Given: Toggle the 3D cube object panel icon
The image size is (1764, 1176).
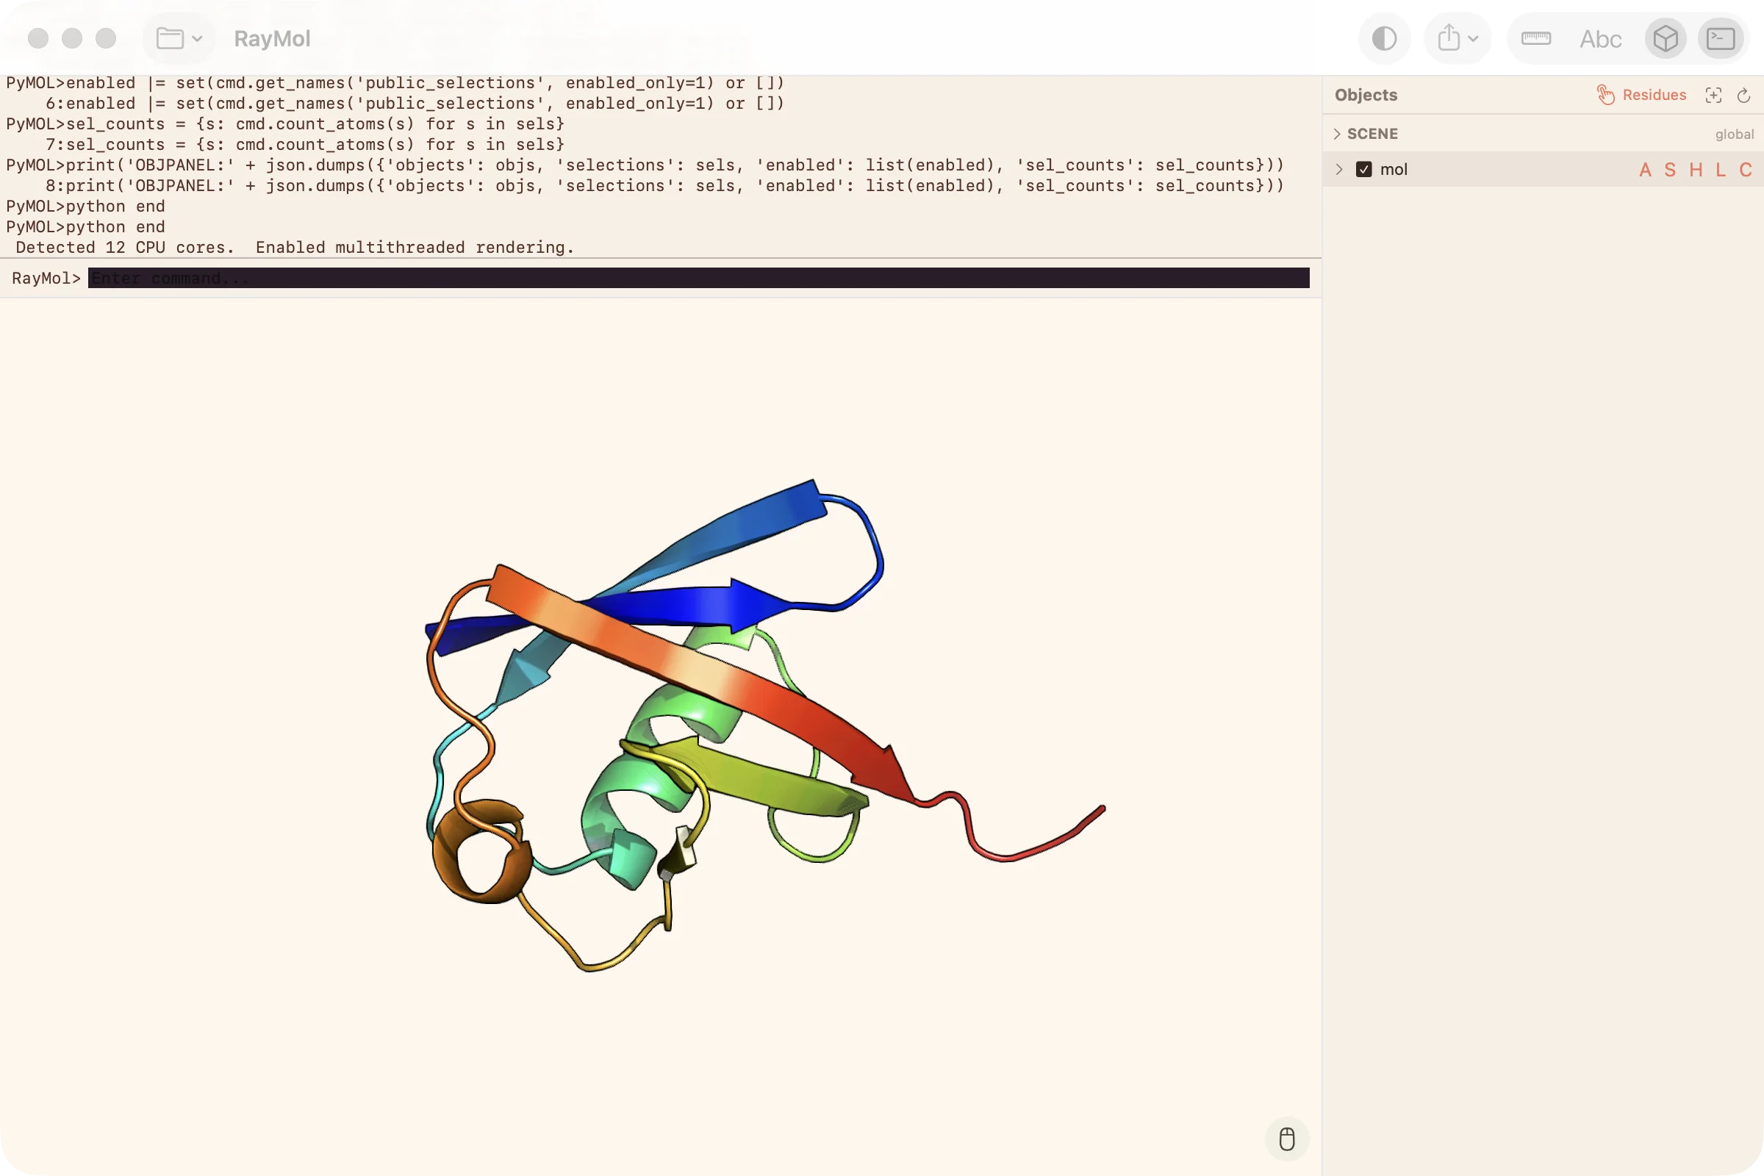Looking at the screenshot, I should tap(1665, 38).
